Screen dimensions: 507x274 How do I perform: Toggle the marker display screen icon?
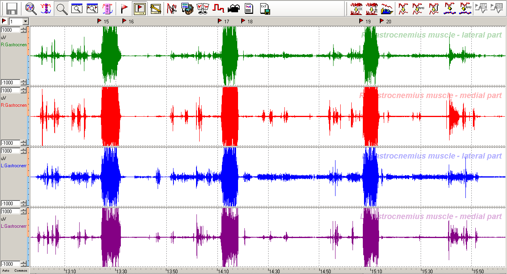[x=139, y=8]
